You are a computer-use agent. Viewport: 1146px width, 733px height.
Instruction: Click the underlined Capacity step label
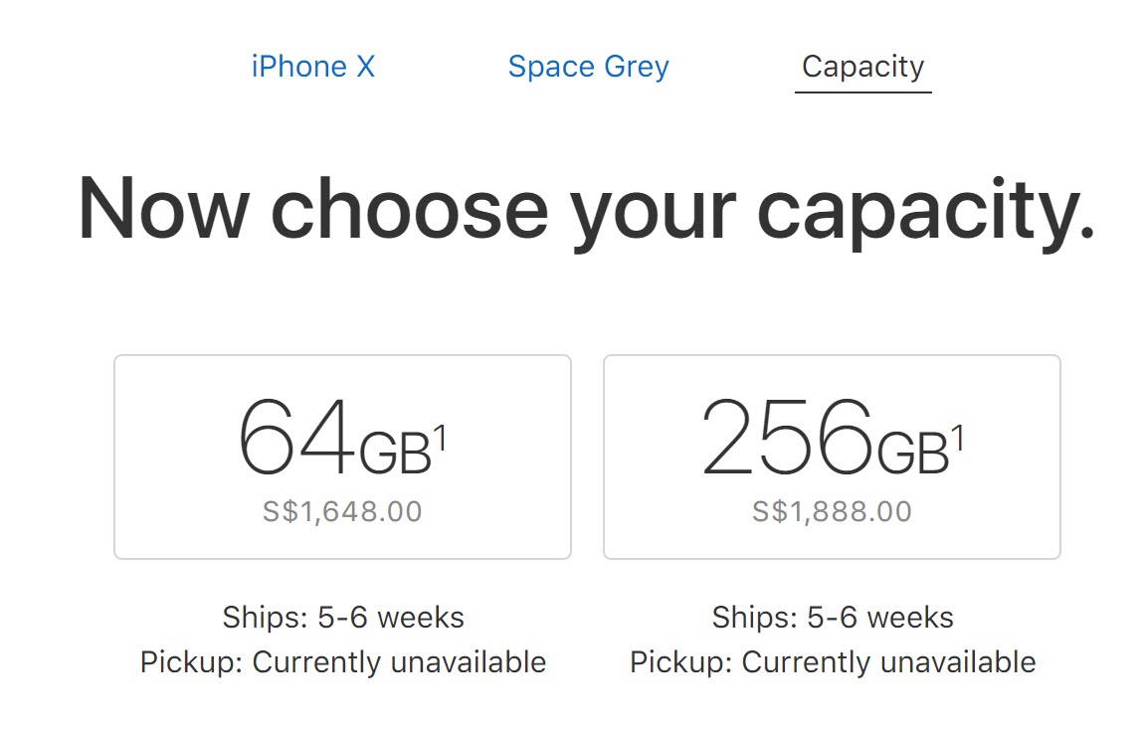pos(861,66)
